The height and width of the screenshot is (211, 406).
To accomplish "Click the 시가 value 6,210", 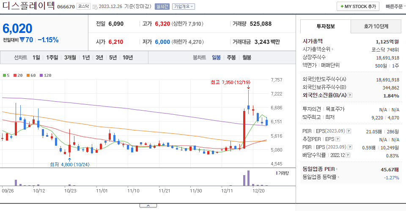I will [x=116, y=42].
